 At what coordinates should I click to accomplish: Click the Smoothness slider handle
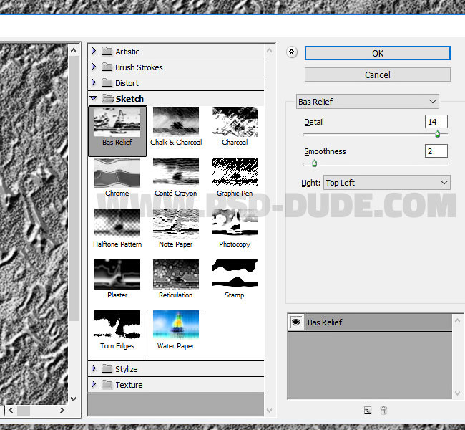314,163
